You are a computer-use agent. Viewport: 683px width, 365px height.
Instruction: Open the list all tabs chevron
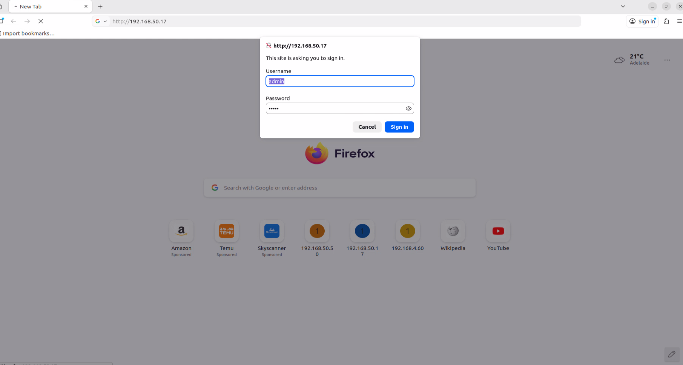tap(623, 6)
